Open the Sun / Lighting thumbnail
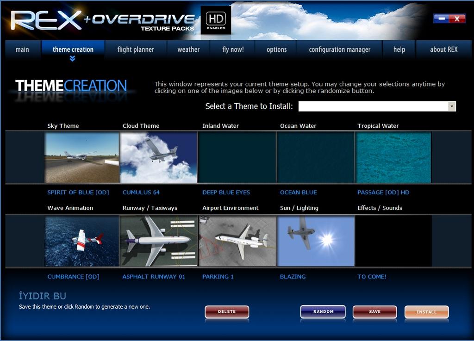Screen dimensions: 474x341 (x=316, y=241)
